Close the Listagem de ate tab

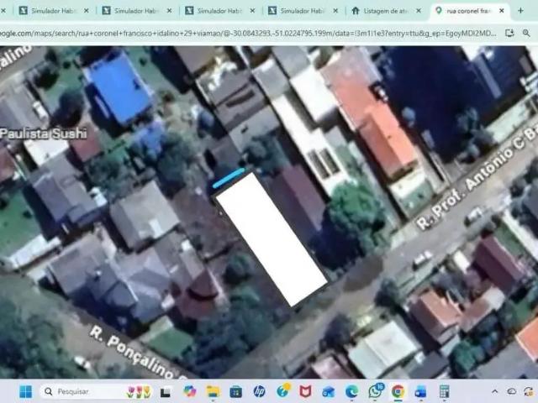click(x=419, y=11)
